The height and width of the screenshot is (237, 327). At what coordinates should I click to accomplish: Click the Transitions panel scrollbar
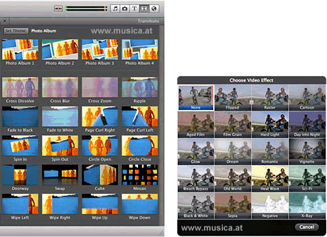tap(162, 126)
